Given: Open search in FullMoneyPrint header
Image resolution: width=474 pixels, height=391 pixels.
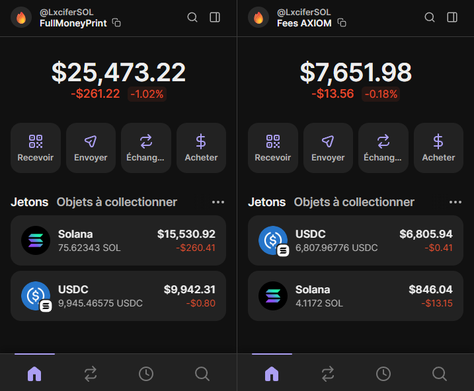Looking at the screenshot, I should coord(192,17).
